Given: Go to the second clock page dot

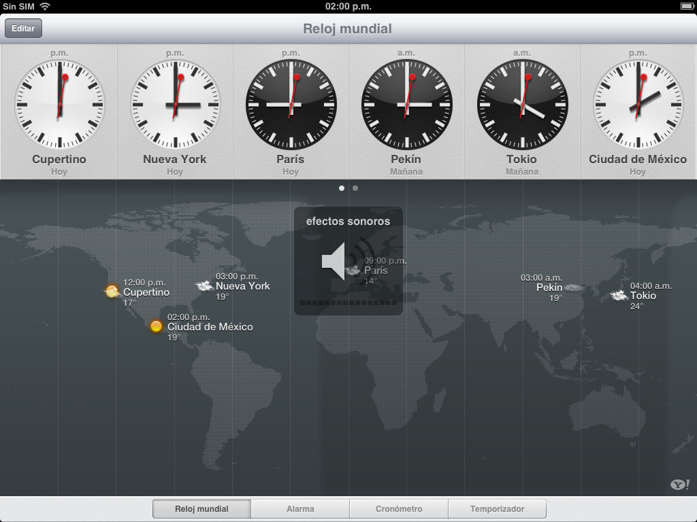Looking at the screenshot, I should click(355, 188).
